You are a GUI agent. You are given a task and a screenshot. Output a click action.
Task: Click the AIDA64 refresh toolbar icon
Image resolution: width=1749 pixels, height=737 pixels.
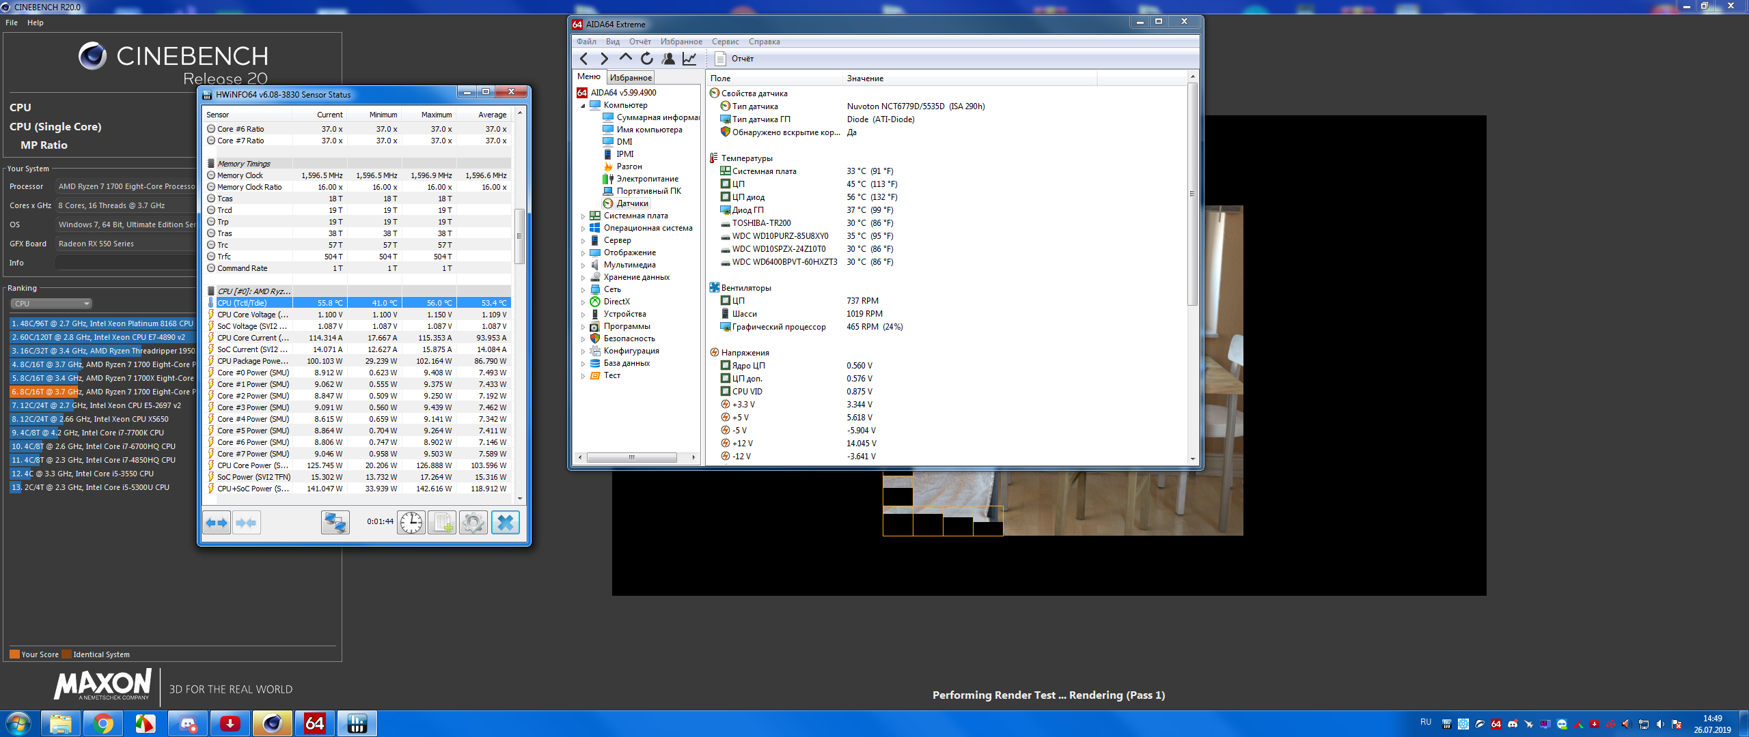(647, 59)
